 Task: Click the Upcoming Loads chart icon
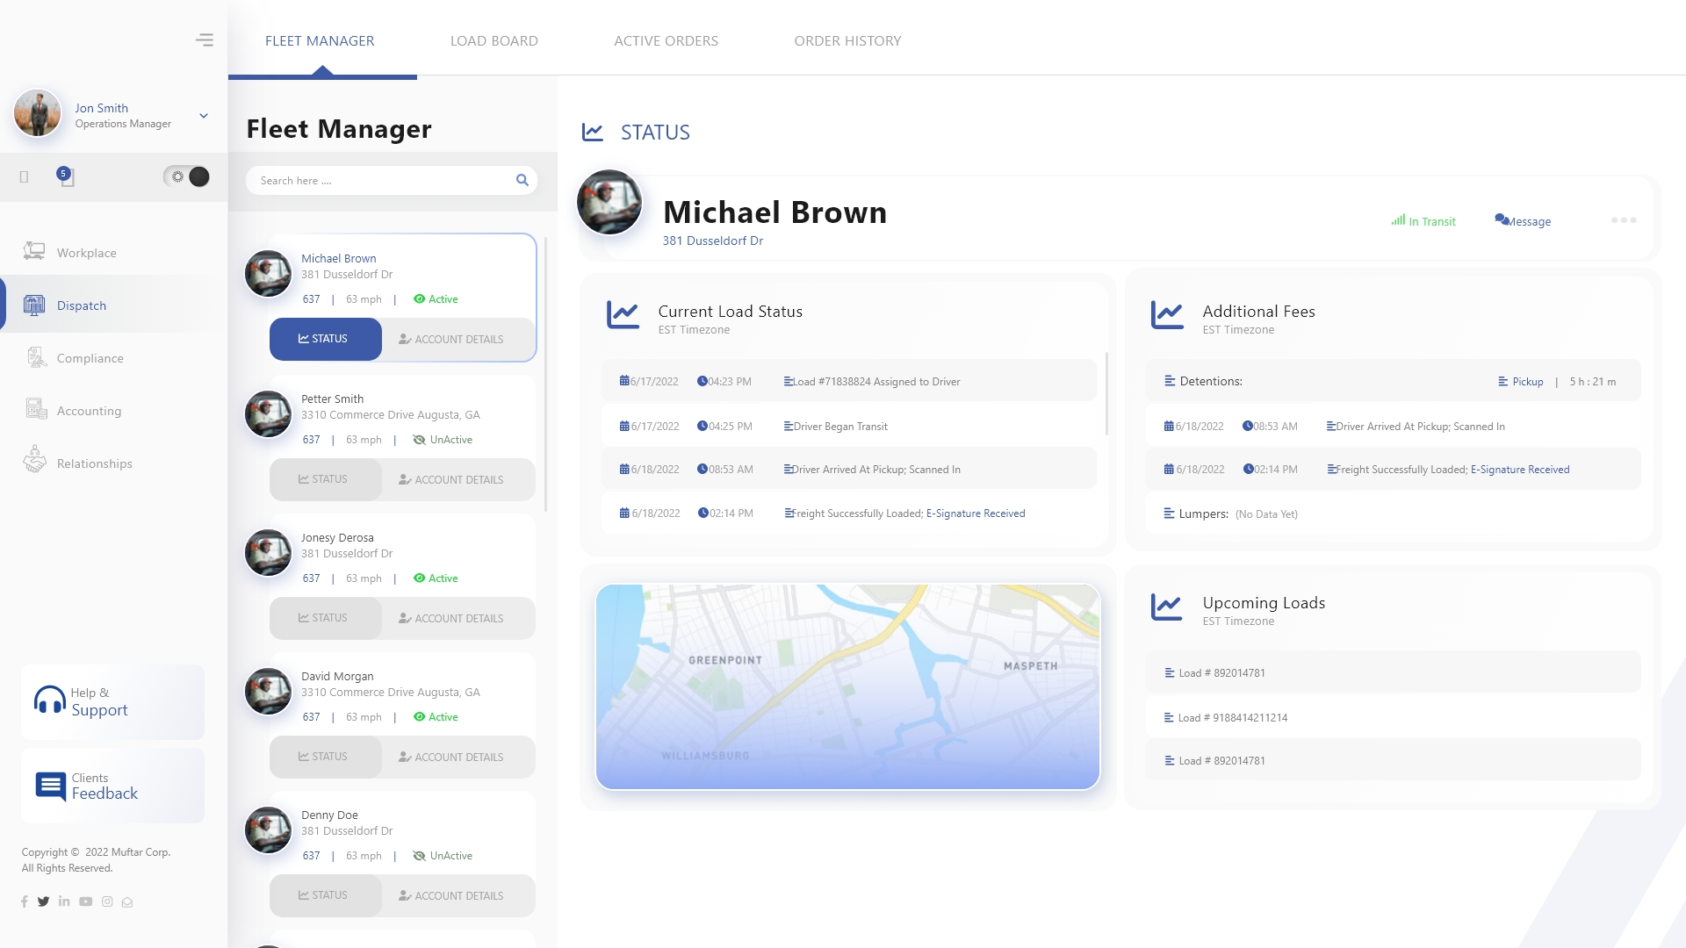[1167, 606]
